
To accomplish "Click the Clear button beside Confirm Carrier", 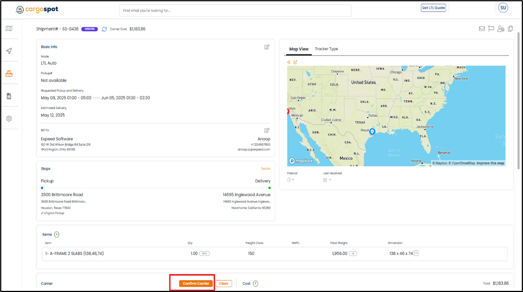I will tap(224, 284).
